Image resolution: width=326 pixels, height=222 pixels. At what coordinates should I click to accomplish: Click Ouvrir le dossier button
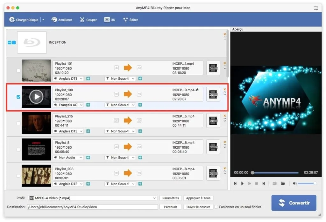point(198,207)
